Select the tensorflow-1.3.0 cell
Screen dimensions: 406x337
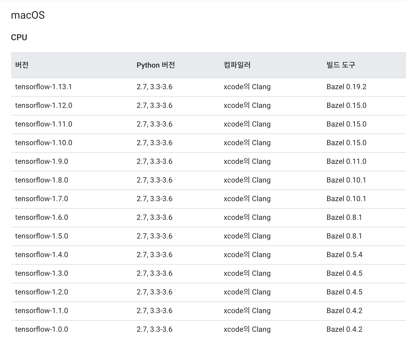[41, 273]
